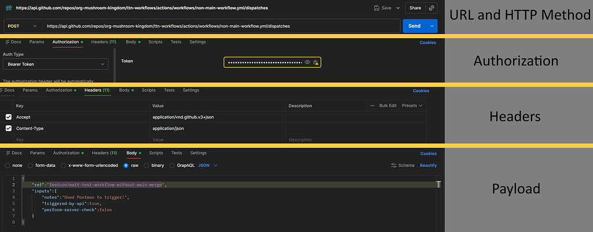Click the body editor scrollbar thumb
Viewport: 593px width, 232px height.
[x=439, y=184]
